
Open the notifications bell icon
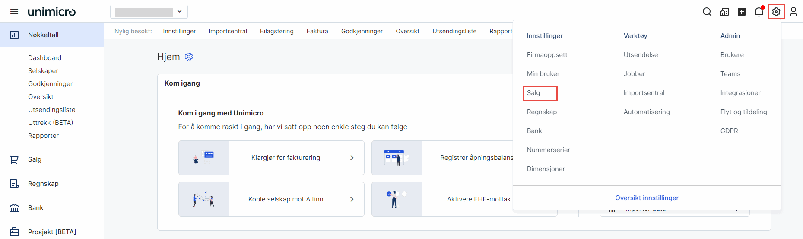(x=759, y=12)
